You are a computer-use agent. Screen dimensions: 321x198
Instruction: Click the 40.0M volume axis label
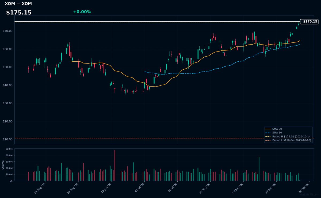[9, 155]
